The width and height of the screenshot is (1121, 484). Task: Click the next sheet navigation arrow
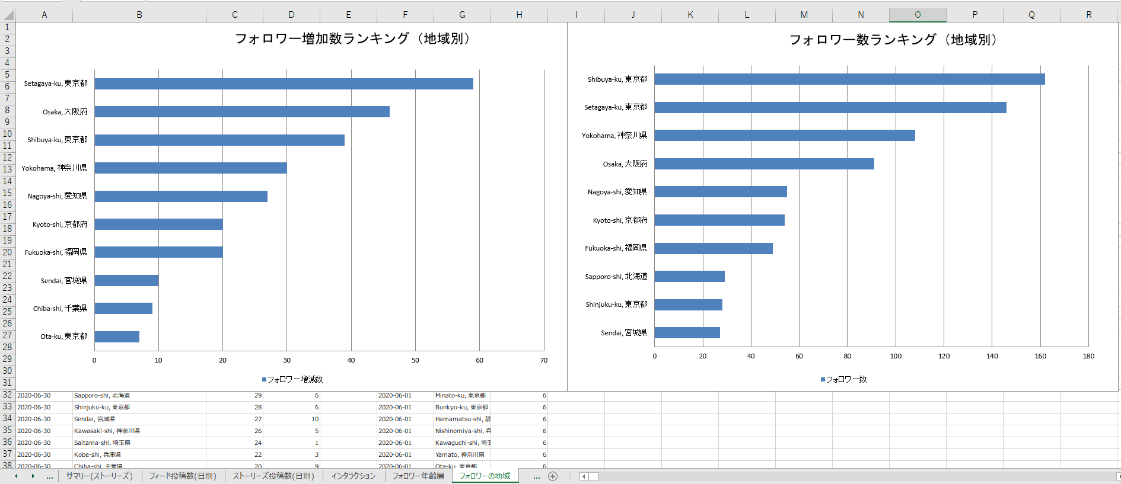click(x=33, y=476)
